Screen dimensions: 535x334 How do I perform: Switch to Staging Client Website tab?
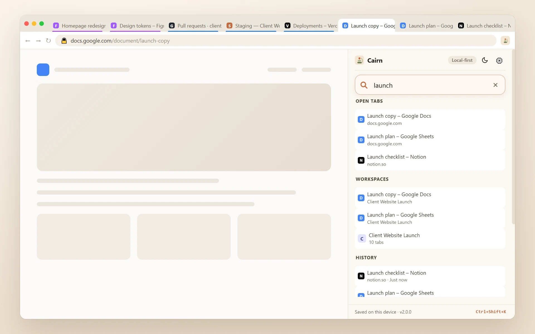253,26
